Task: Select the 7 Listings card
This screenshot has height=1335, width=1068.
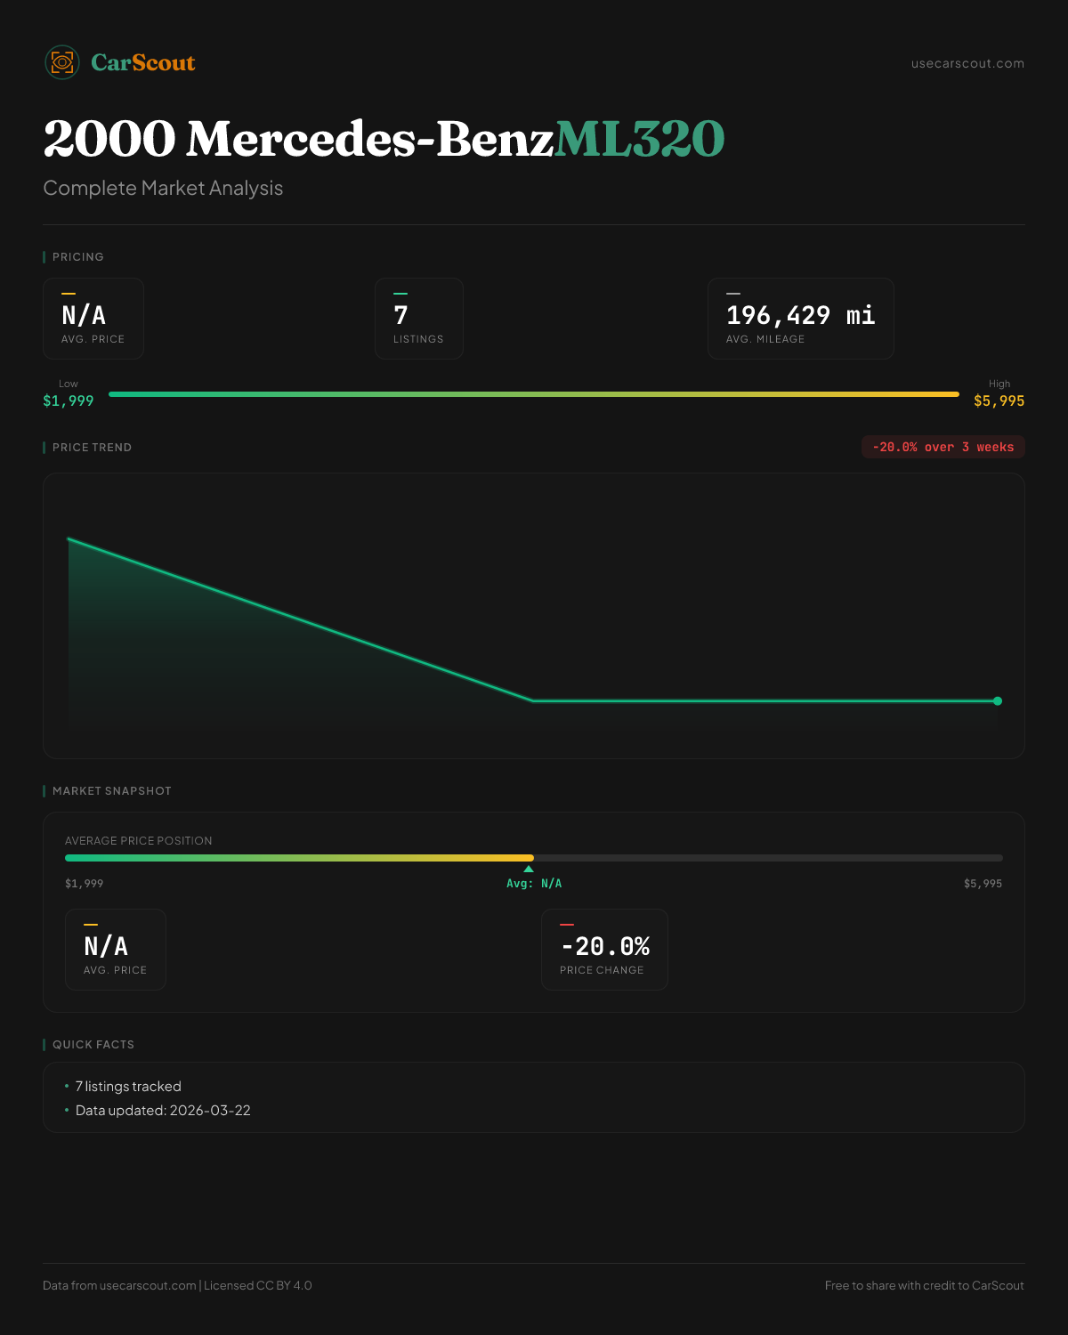Action: [418, 319]
